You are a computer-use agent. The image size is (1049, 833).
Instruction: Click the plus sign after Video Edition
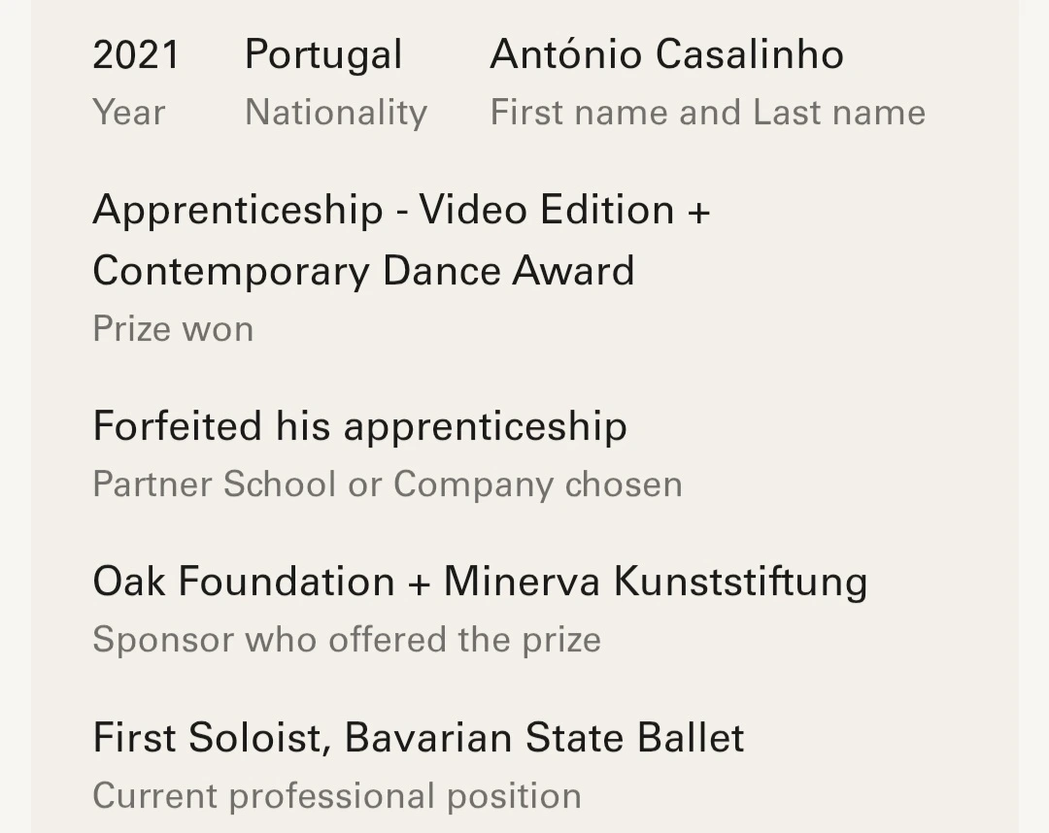pos(698,212)
